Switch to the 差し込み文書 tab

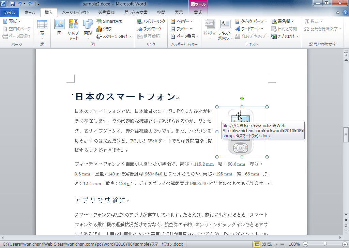(x=136, y=13)
